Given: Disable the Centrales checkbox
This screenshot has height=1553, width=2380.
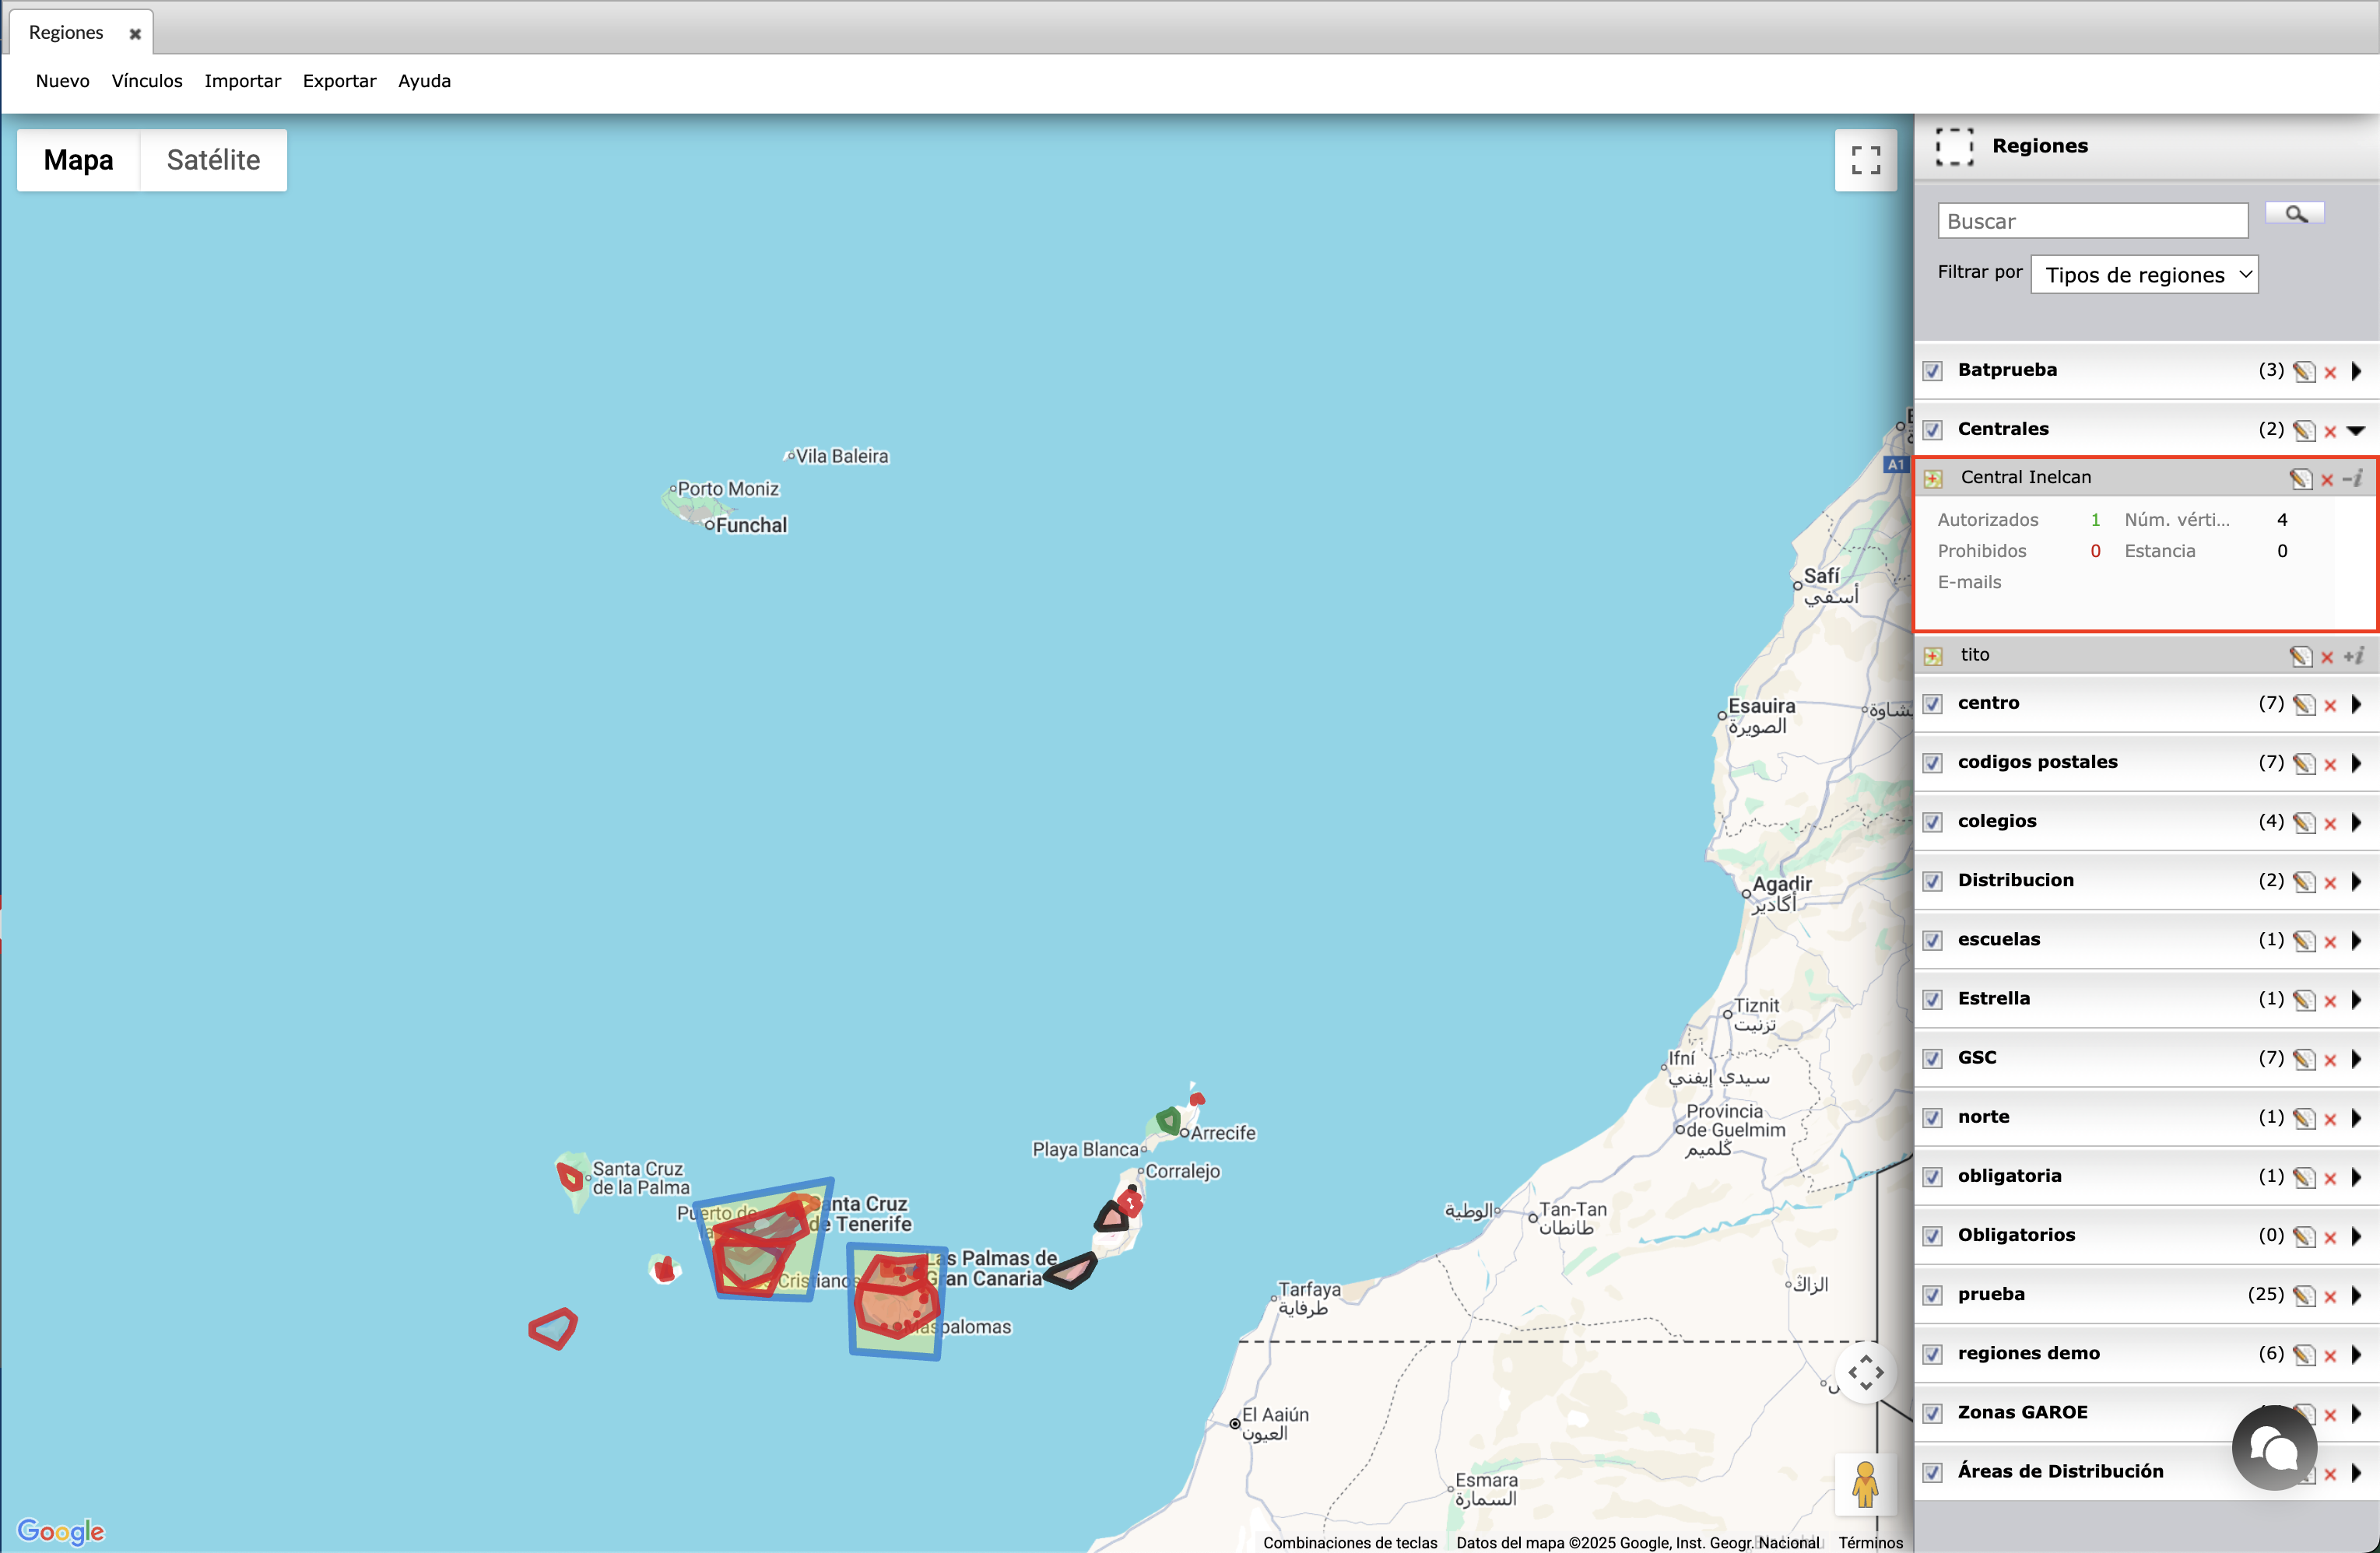Looking at the screenshot, I should coord(1933,430).
